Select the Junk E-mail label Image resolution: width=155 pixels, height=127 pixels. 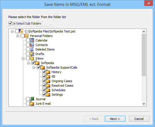[43, 104]
